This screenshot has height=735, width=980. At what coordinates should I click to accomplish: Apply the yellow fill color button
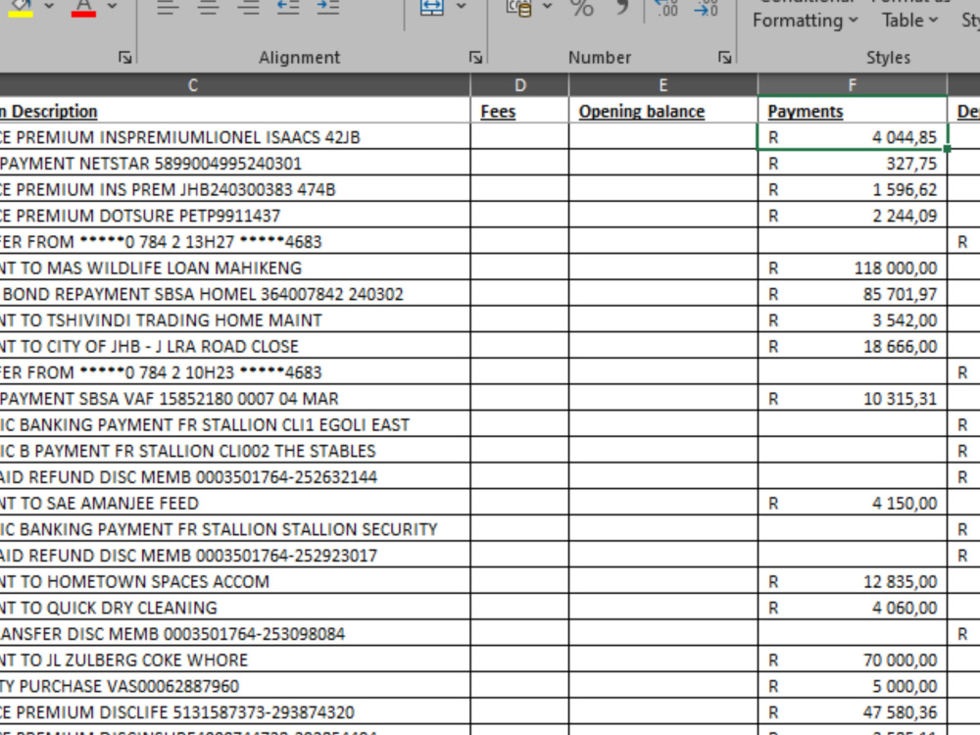click(x=22, y=8)
